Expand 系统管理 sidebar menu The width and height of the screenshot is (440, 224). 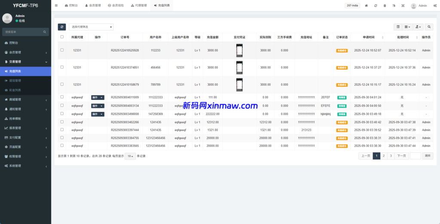pos(25,166)
